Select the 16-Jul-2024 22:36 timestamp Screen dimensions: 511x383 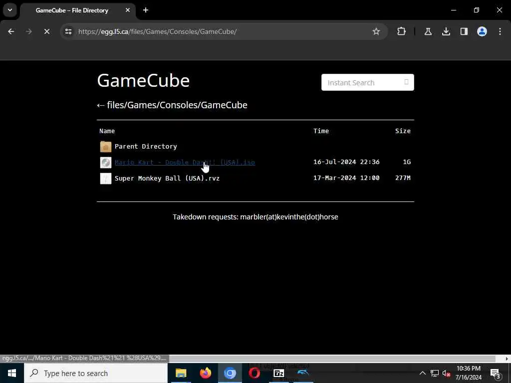(346, 162)
